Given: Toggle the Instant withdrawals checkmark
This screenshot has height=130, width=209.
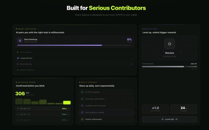Looking at the screenshot, I should [x=82, y=119].
